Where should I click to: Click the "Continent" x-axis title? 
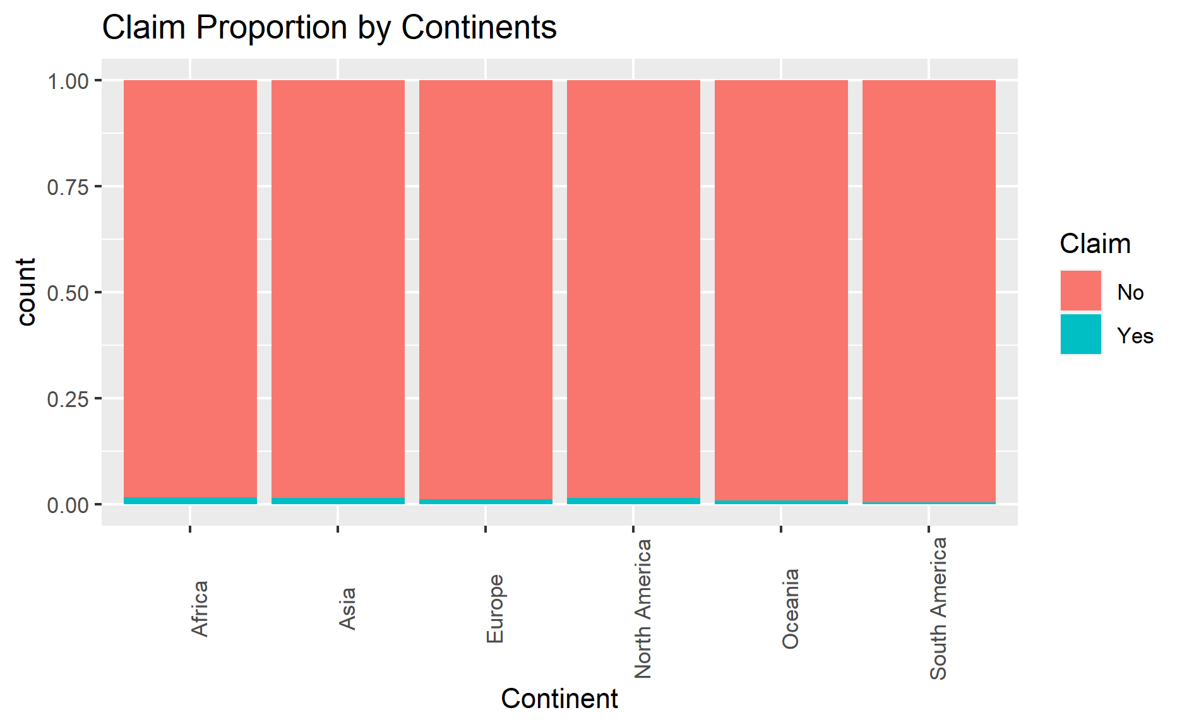pos(559,699)
